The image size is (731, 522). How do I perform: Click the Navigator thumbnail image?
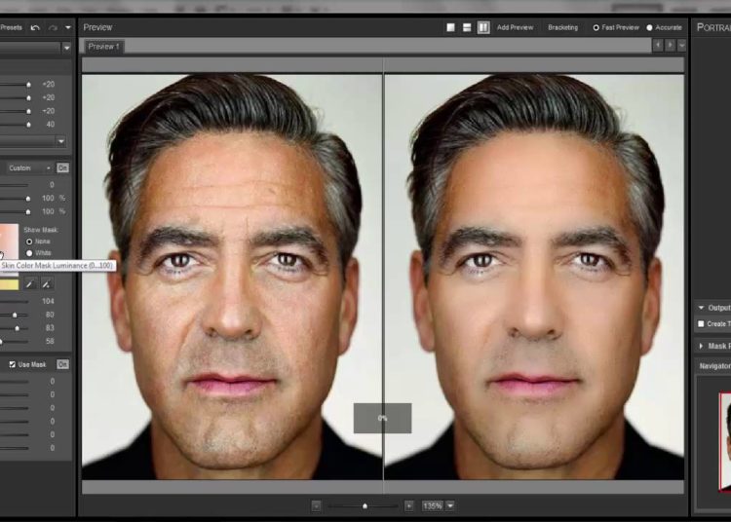[x=725, y=429]
